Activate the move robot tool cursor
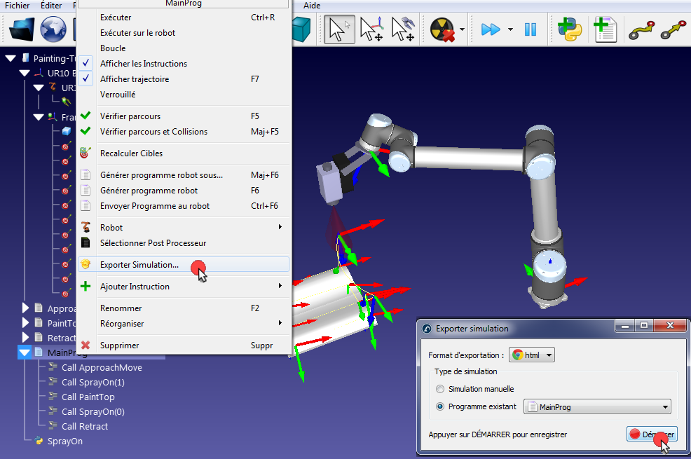 (x=403, y=29)
